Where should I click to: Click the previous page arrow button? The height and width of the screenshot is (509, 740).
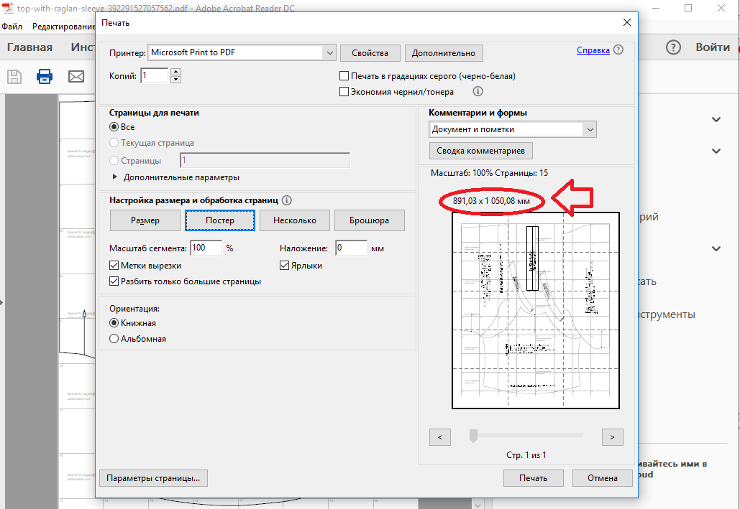(439, 436)
